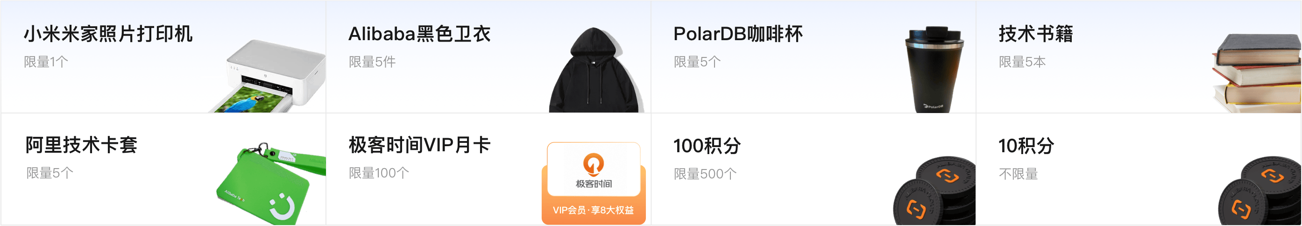Open the 100积分 prize title
Screen dimensions: 1302x226
click(x=707, y=146)
